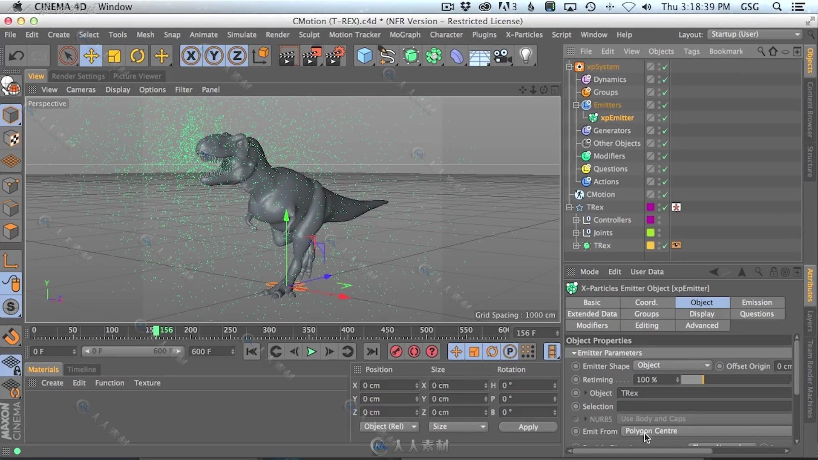This screenshot has width=818, height=460.
Task: Collapse the TRex null tree node
Action: pyautogui.click(x=569, y=207)
